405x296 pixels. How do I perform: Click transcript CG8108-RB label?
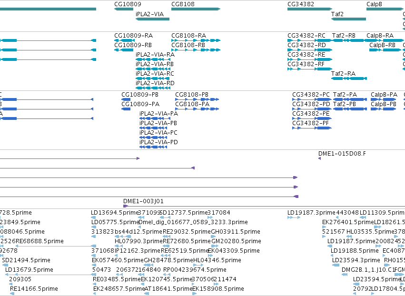[188, 45]
